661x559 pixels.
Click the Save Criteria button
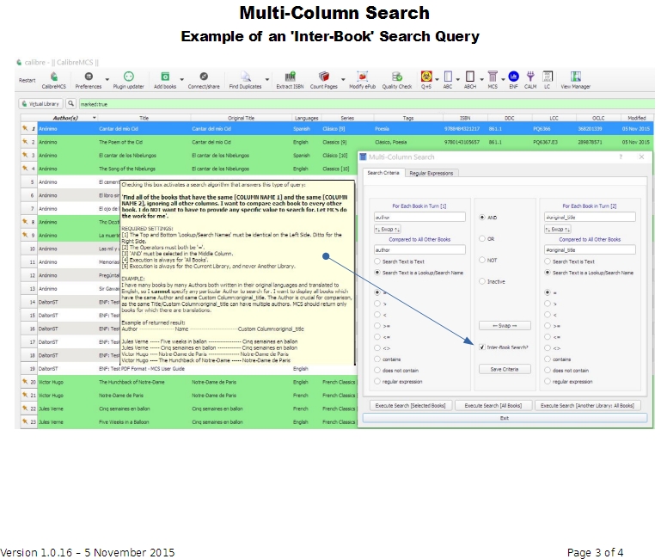[x=505, y=369]
